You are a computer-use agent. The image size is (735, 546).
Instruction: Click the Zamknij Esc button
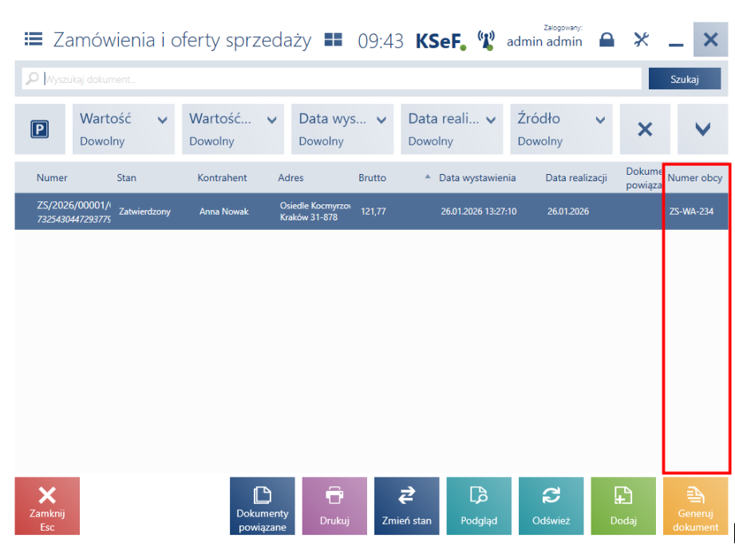tap(47, 506)
